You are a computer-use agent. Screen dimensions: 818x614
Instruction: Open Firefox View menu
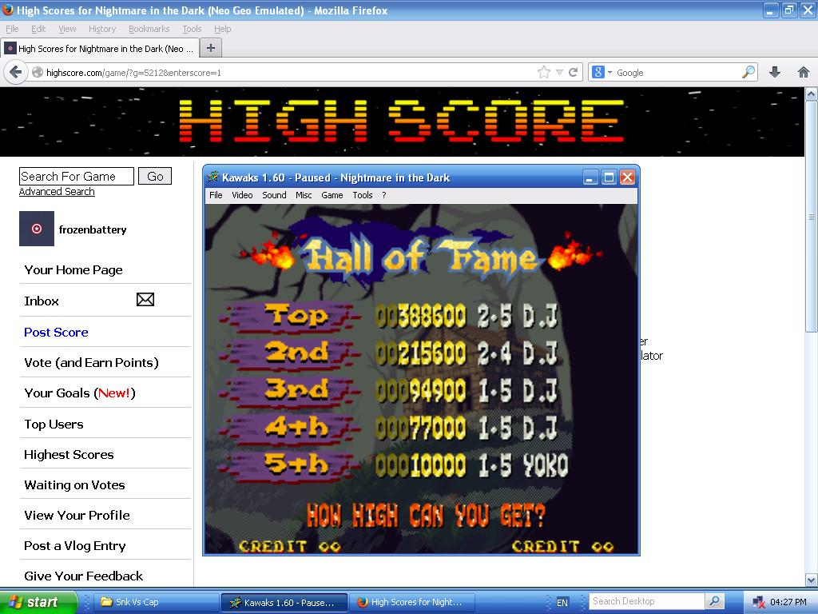click(x=67, y=29)
